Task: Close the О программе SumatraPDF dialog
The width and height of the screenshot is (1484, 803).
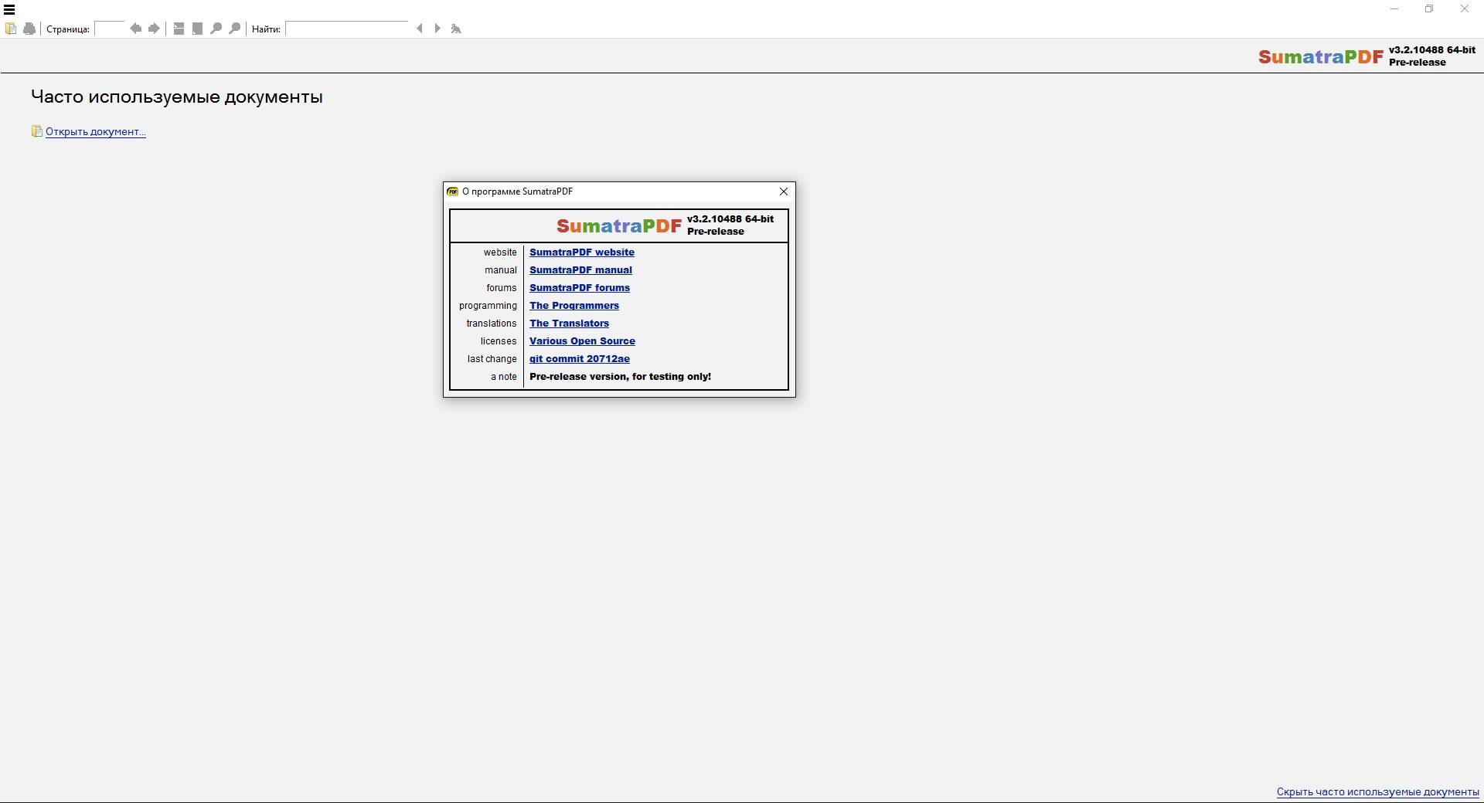Action: pos(783,191)
